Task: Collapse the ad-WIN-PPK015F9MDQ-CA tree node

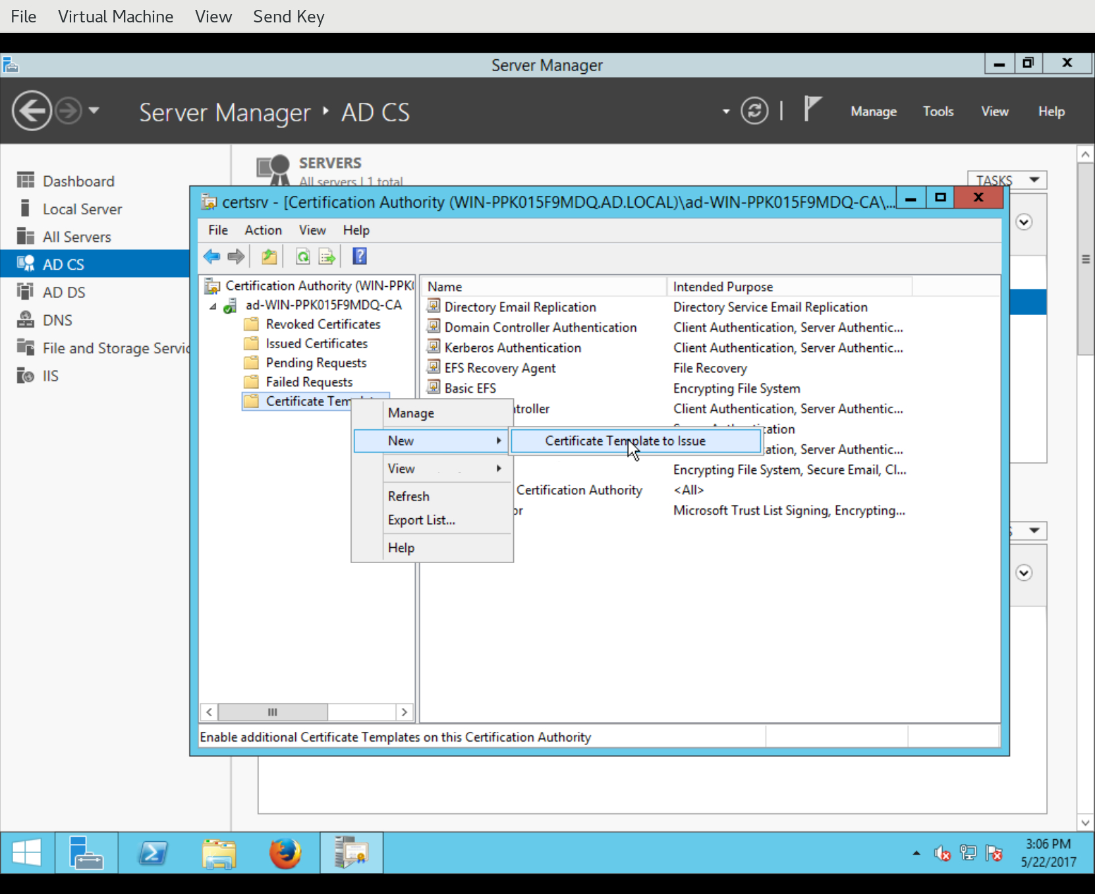Action: click(x=213, y=306)
